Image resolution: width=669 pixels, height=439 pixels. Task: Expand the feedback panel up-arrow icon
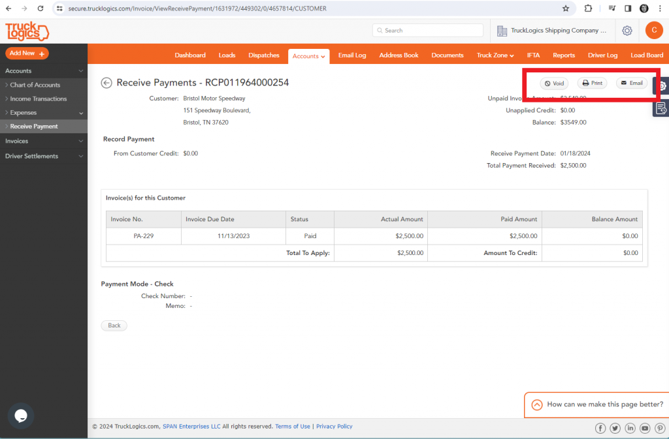point(537,404)
